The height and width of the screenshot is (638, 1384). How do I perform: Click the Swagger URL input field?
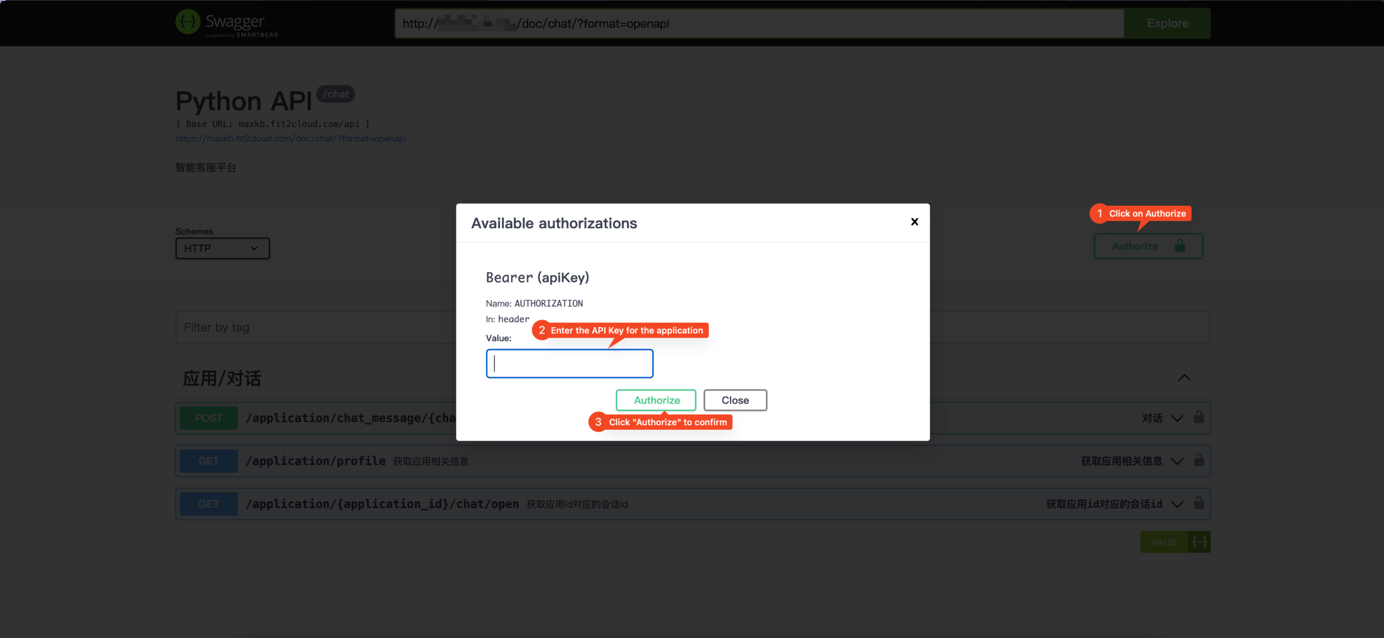(x=759, y=23)
